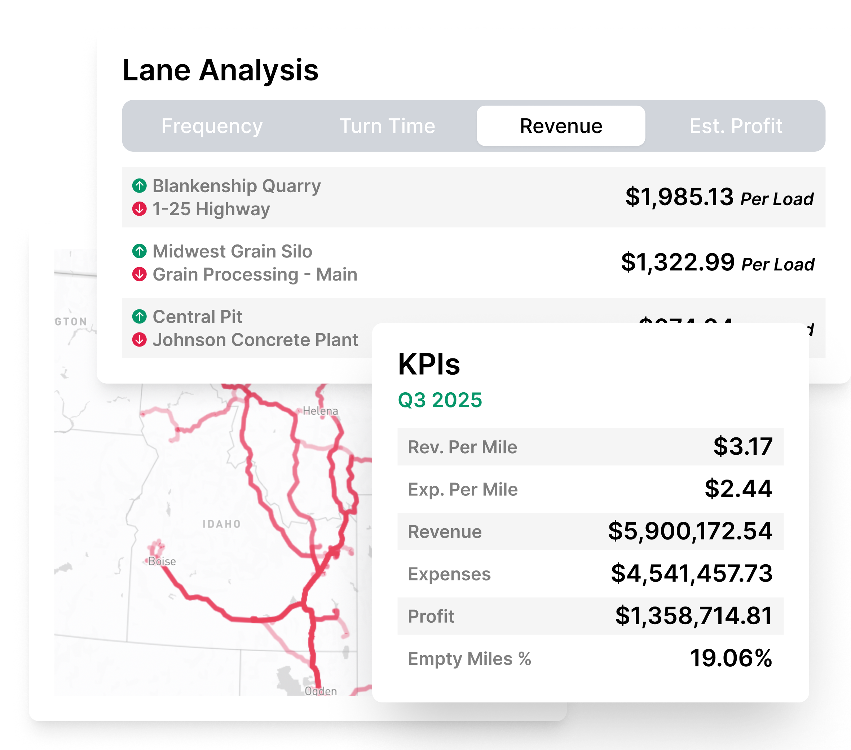The height and width of the screenshot is (750, 851).
Task: Switch to the Turn Time tab
Action: 387,126
